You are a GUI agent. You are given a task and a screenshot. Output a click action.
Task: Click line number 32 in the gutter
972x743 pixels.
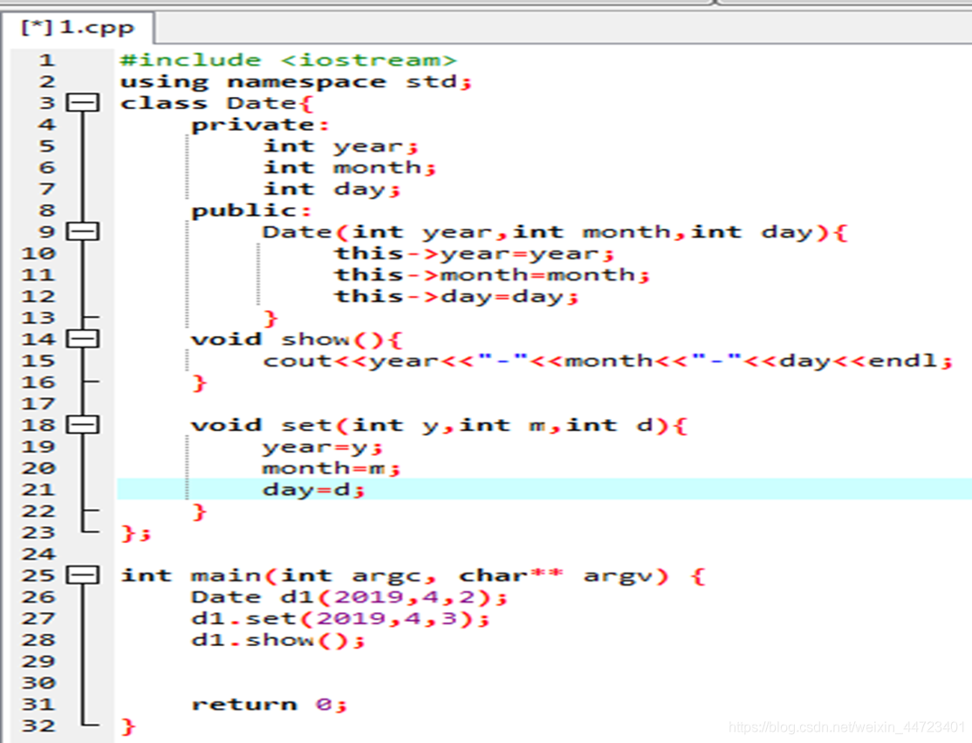tap(38, 725)
